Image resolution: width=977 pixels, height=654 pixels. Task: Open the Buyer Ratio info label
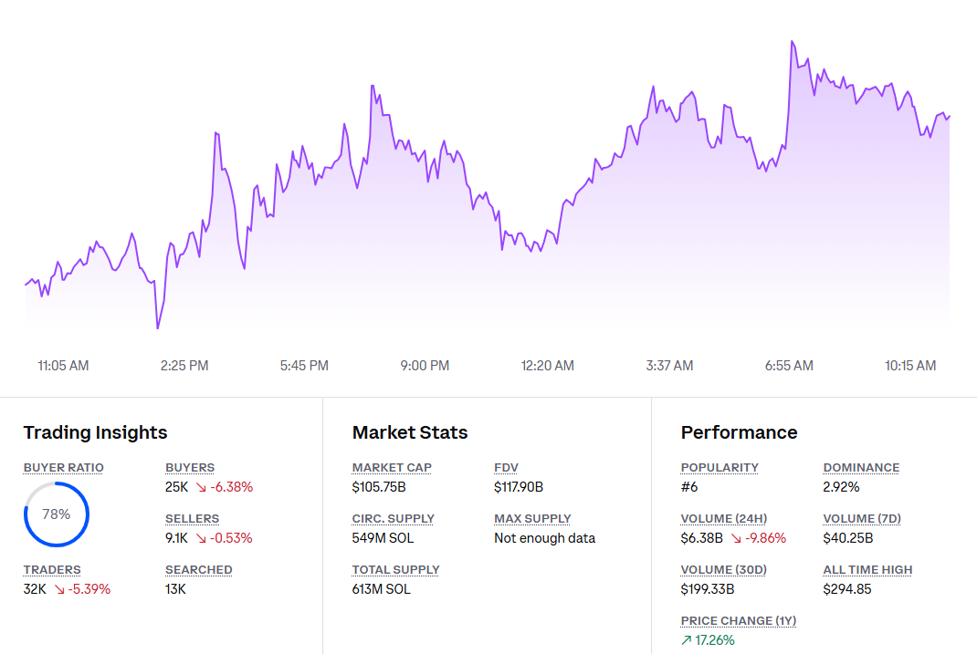tap(63, 467)
